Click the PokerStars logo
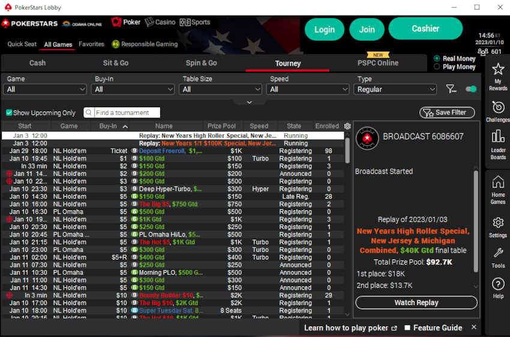The height and width of the screenshot is (337, 510). tap(29, 23)
